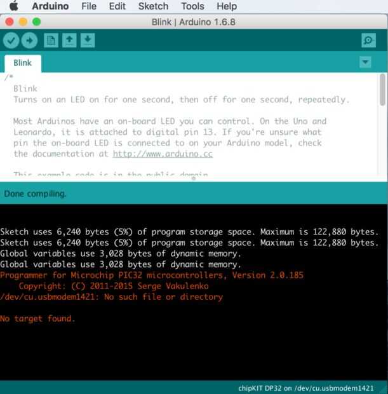Click the 'Blink' comment title in the editor

(x=25, y=89)
